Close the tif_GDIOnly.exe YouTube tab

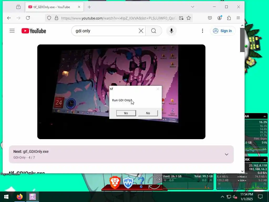click(x=79, y=7)
